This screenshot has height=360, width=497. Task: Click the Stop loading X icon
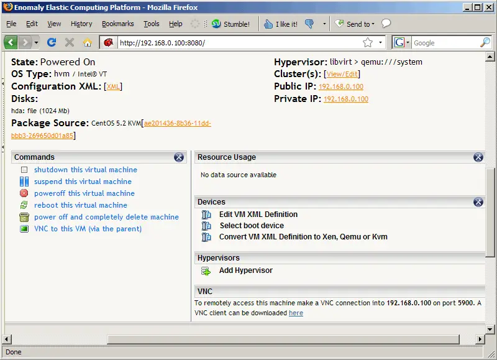pyautogui.click(x=70, y=42)
